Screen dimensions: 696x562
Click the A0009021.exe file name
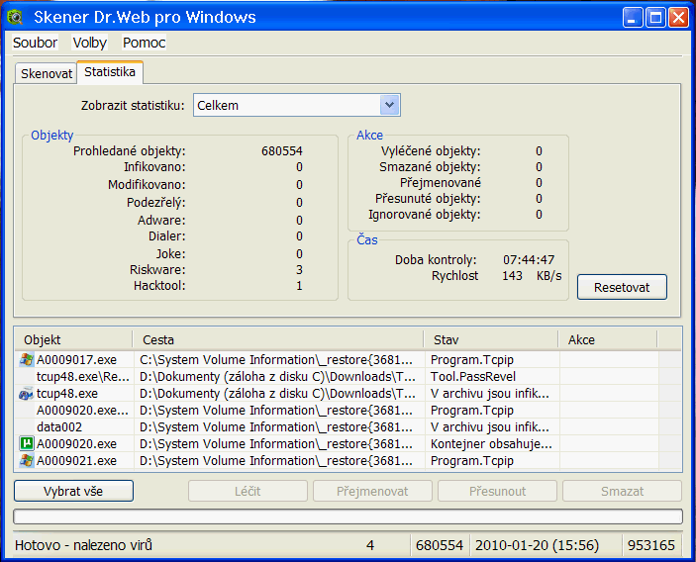pyautogui.click(x=76, y=461)
